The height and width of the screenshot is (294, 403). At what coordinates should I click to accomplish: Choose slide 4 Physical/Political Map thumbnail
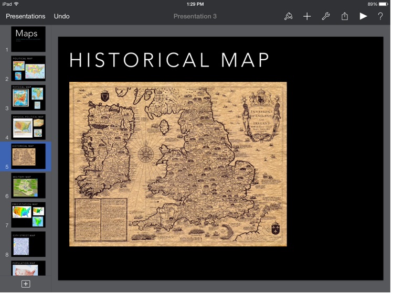pos(28,127)
